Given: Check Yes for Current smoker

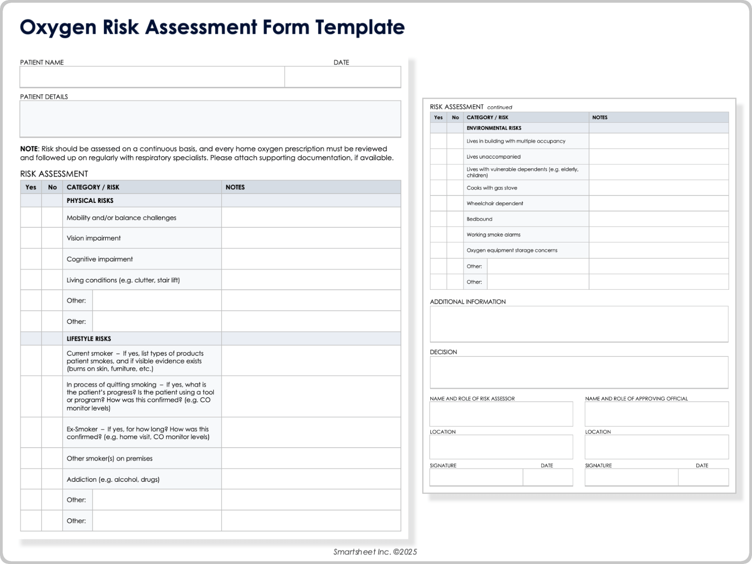Looking at the screenshot, I should 31,361.
